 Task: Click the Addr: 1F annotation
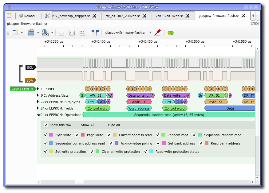(x=139, y=102)
